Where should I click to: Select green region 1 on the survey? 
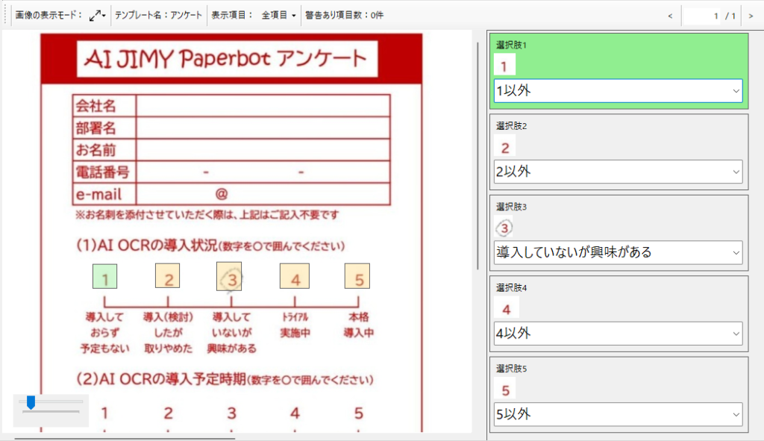(104, 276)
